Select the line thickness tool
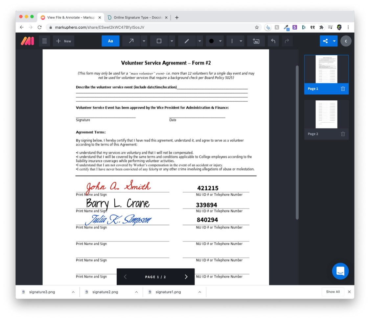The width and height of the screenshot is (370, 319). pos(232,41)
